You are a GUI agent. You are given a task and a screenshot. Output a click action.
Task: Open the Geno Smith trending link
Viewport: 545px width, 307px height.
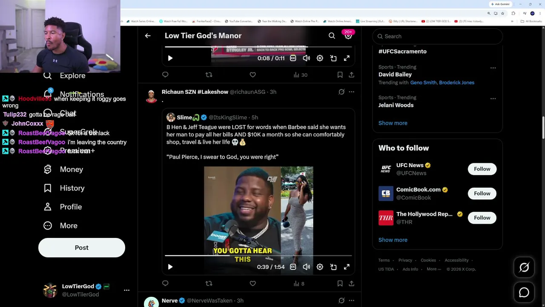coord(423,83)
